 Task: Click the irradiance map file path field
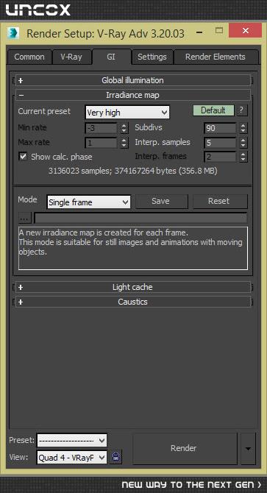(140, 218)
